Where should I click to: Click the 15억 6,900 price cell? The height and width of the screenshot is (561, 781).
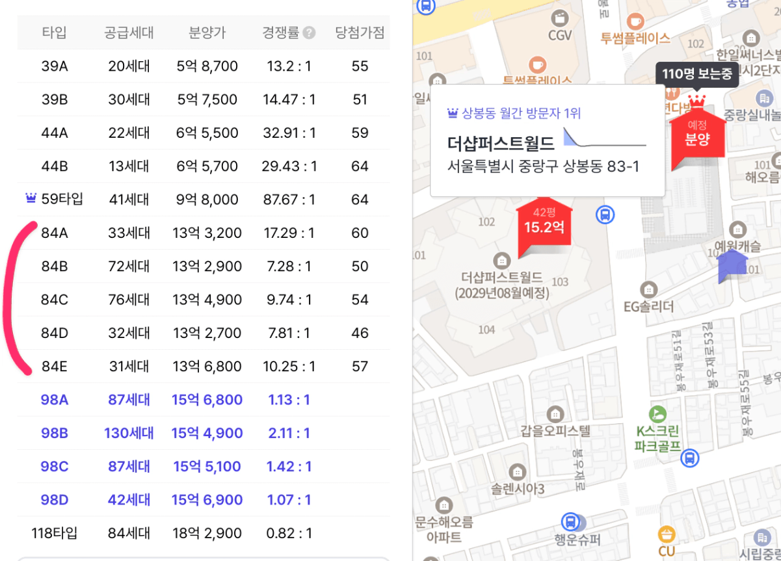click(207, 500)
